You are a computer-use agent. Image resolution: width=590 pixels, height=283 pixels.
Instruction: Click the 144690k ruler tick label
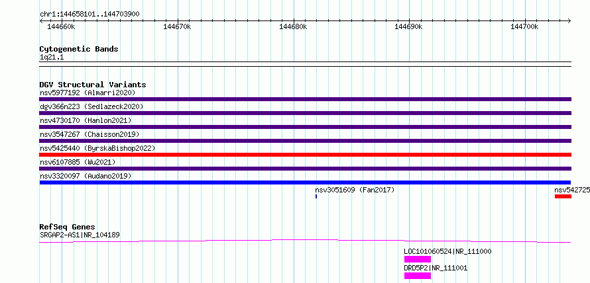coord(408,26)
